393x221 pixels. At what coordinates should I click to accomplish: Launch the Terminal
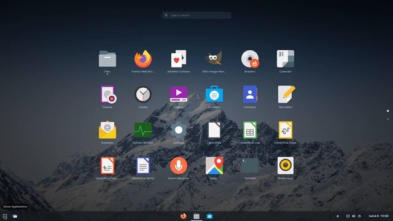(250, 166)
